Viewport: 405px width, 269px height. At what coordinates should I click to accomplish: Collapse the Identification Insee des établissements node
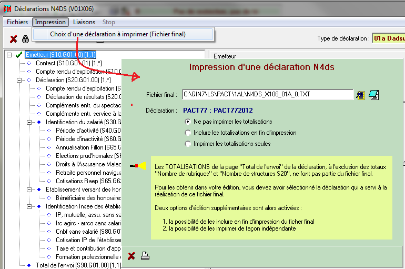click(29, 206)
